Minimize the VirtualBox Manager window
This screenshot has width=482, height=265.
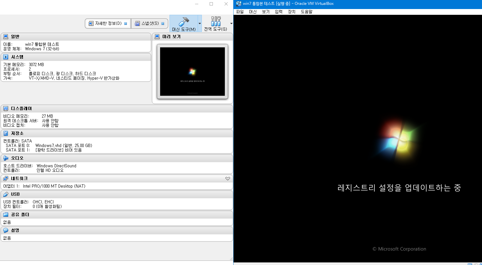(x=197, y=4)
